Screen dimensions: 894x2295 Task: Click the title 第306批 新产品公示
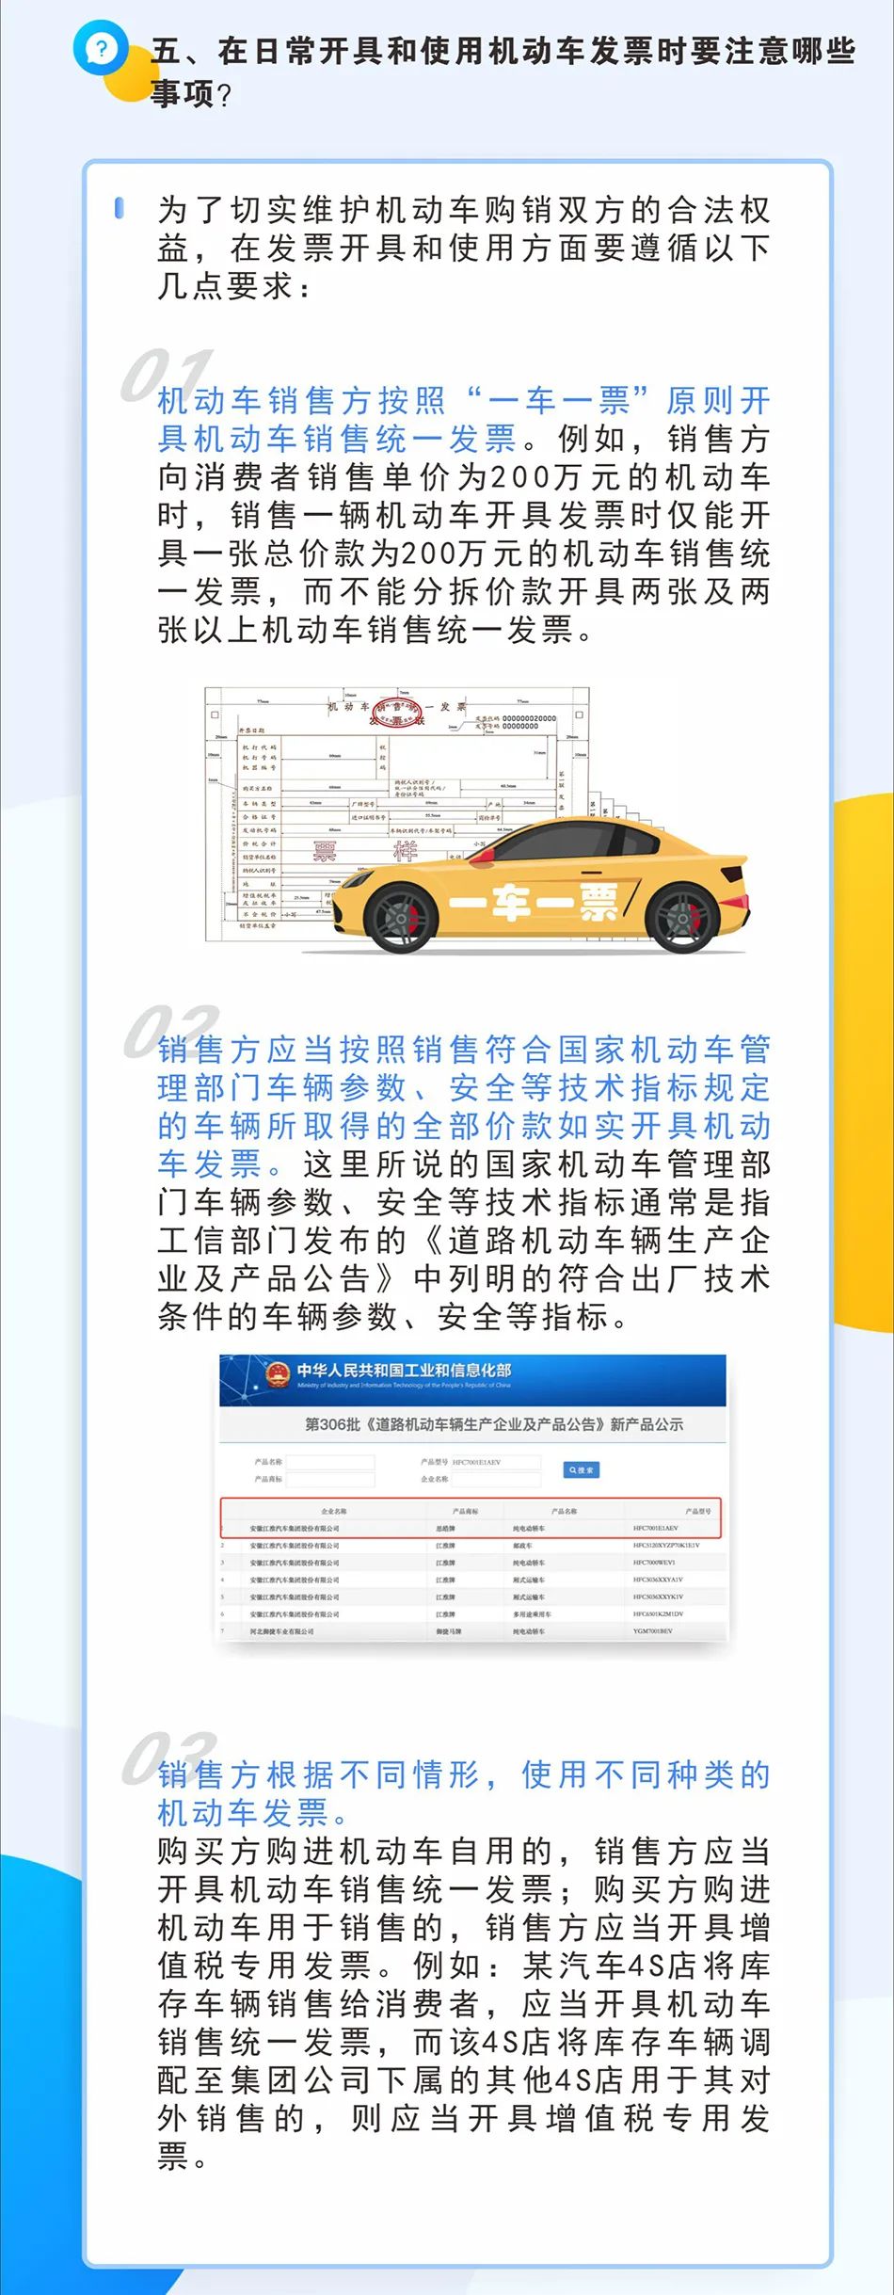[x=494, y=1424]
